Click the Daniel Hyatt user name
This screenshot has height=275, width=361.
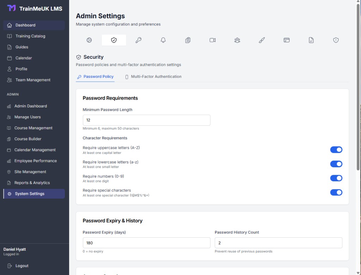(x=14, y=250)
